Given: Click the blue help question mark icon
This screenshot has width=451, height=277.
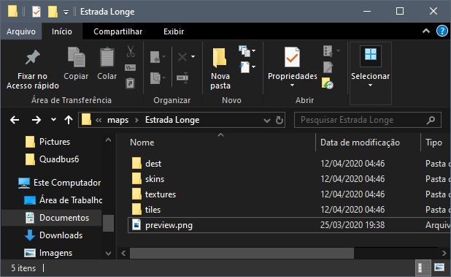Looking at the screenshot, I should (x=442, y=31).
